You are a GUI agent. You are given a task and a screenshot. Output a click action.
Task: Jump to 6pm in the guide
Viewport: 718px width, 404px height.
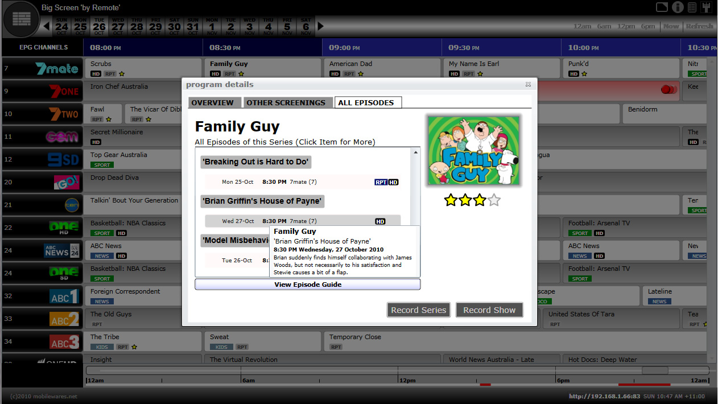(x=648, y=26)
